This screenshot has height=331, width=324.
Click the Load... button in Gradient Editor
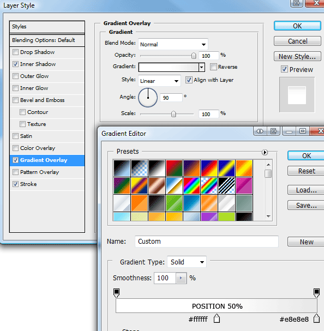tap(306, 190)
